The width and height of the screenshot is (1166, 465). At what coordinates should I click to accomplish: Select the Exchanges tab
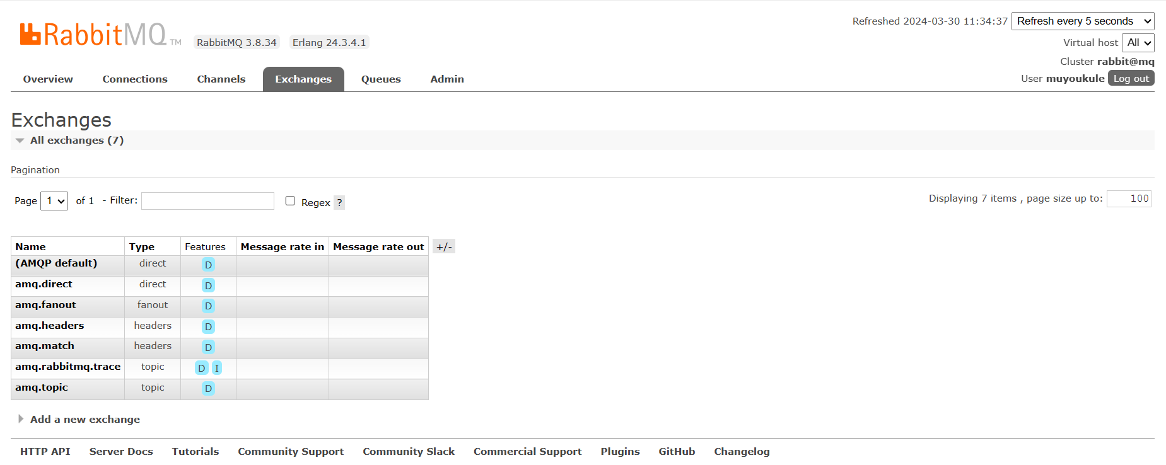(303, 79)
